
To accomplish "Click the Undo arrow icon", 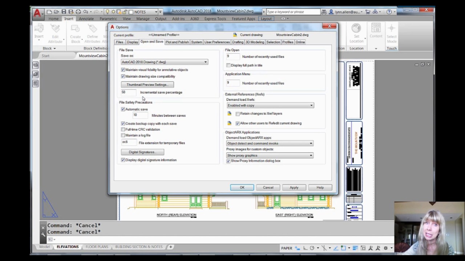I will (x=85, y=12).
